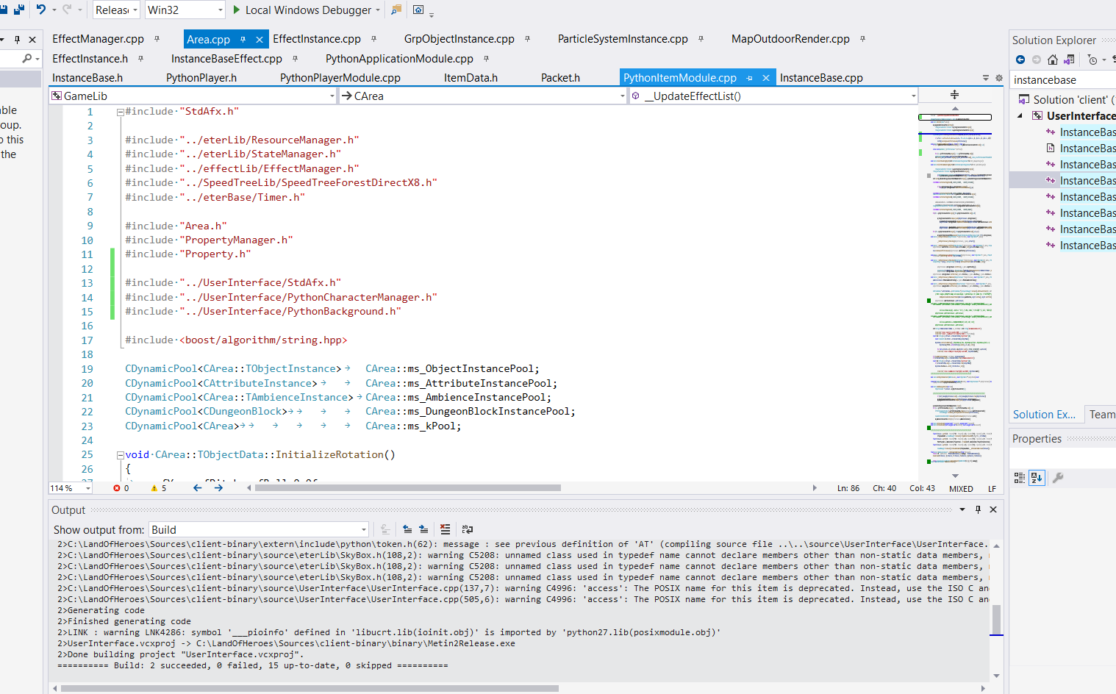Open the Win32 platform dropdown

(x=220, y=10)
